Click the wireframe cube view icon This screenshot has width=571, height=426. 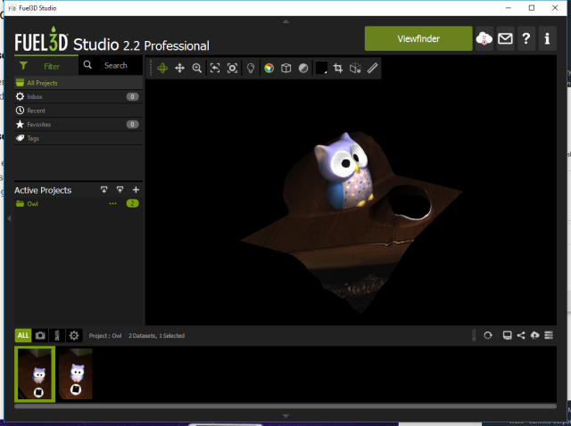click(286, 68)
